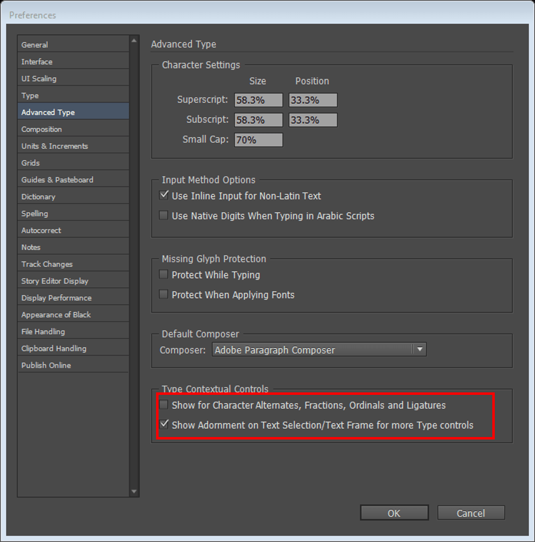Enable Protect While Typing checkbox
535x542 pixels.
point(163,275)
